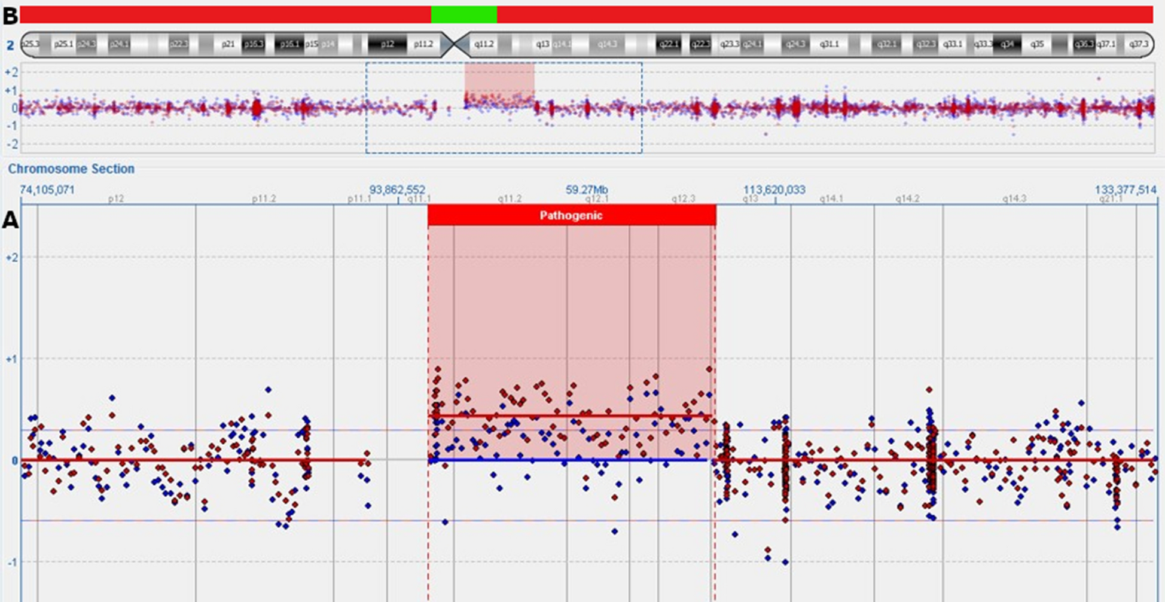Click the p11.2 label on the section ruler
The height and width of the screenshot is (602, 1165).
coord(264,198)
